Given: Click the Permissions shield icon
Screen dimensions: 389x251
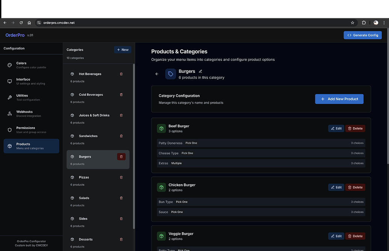Looking at the screenshot, I should click(x=9, y=129).
